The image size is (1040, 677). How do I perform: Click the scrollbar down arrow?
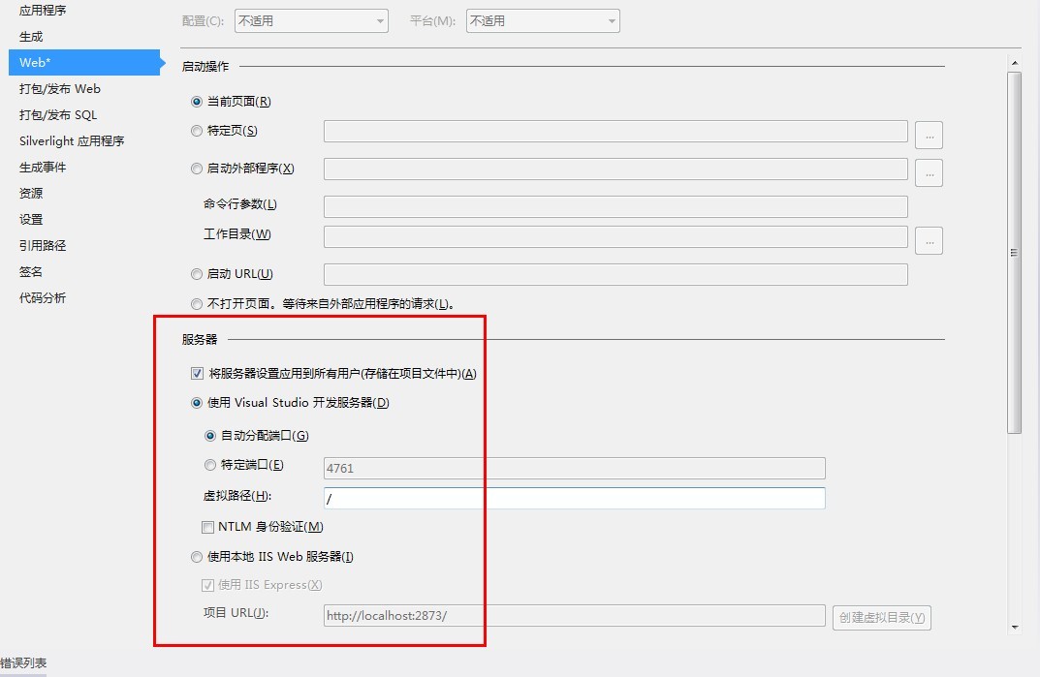(1014, 627)
